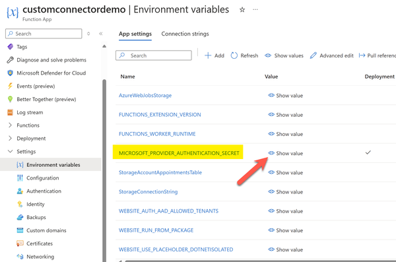
Task: Open Advanced edit pencil option
Action: click(331, 55)
